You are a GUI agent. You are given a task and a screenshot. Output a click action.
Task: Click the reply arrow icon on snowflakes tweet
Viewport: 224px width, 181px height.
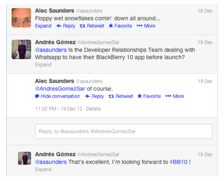[x=59, y=26]
